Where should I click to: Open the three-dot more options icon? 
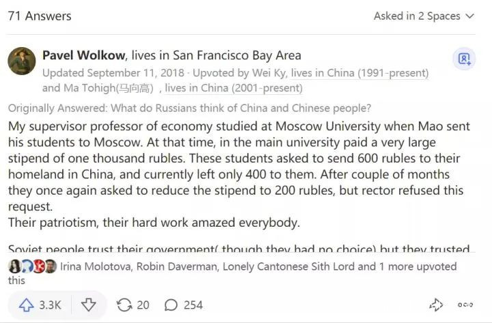tap(465, 305)
